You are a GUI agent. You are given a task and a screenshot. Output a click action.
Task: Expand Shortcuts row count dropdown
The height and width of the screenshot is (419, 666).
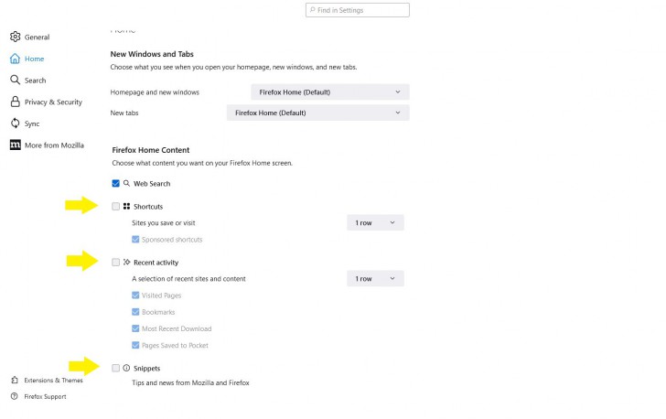tap(374, 222)
